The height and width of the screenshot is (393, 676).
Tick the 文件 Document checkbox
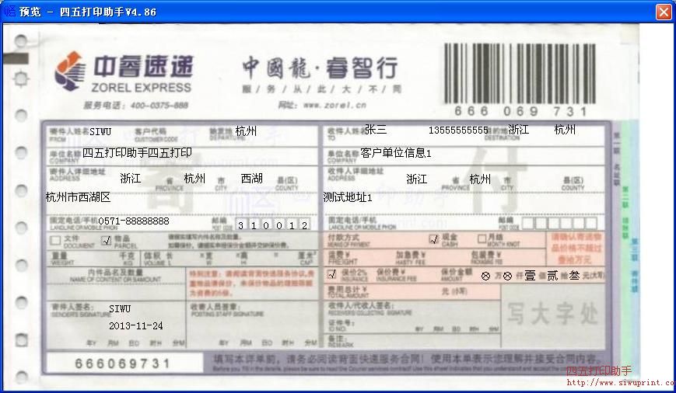(55, 240)
